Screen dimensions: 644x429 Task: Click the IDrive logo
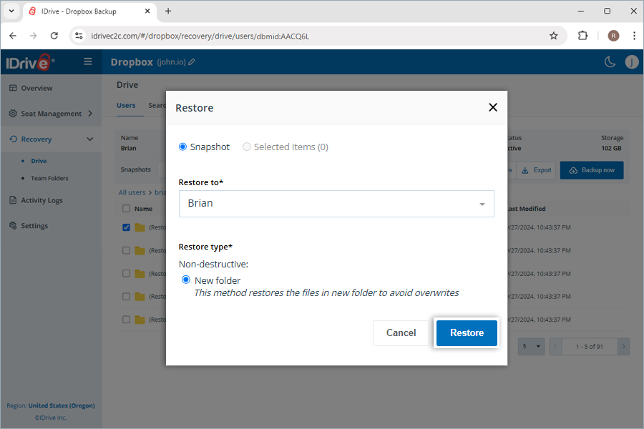(29, 62)
